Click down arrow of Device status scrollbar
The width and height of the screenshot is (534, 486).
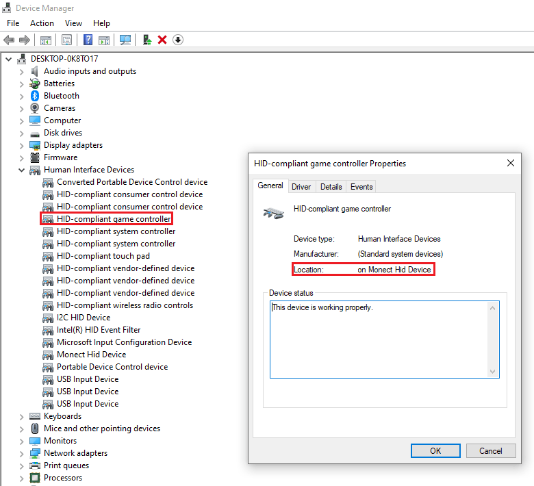(x=492, y=370)
